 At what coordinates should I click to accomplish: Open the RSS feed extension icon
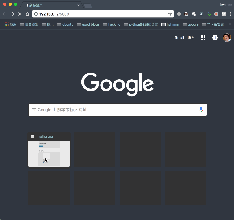pyautogui.click(x=224, y=14)
